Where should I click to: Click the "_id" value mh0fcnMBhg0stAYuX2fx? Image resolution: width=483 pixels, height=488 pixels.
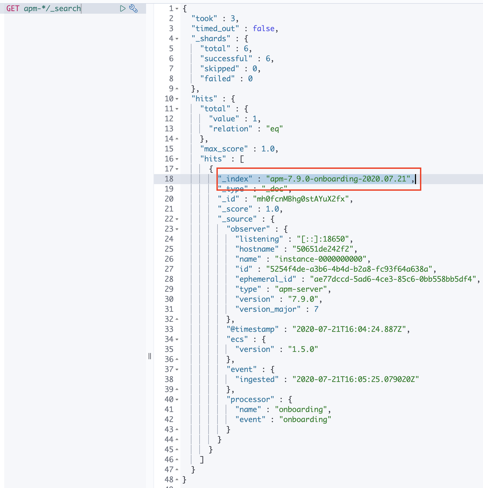point(301,199)
